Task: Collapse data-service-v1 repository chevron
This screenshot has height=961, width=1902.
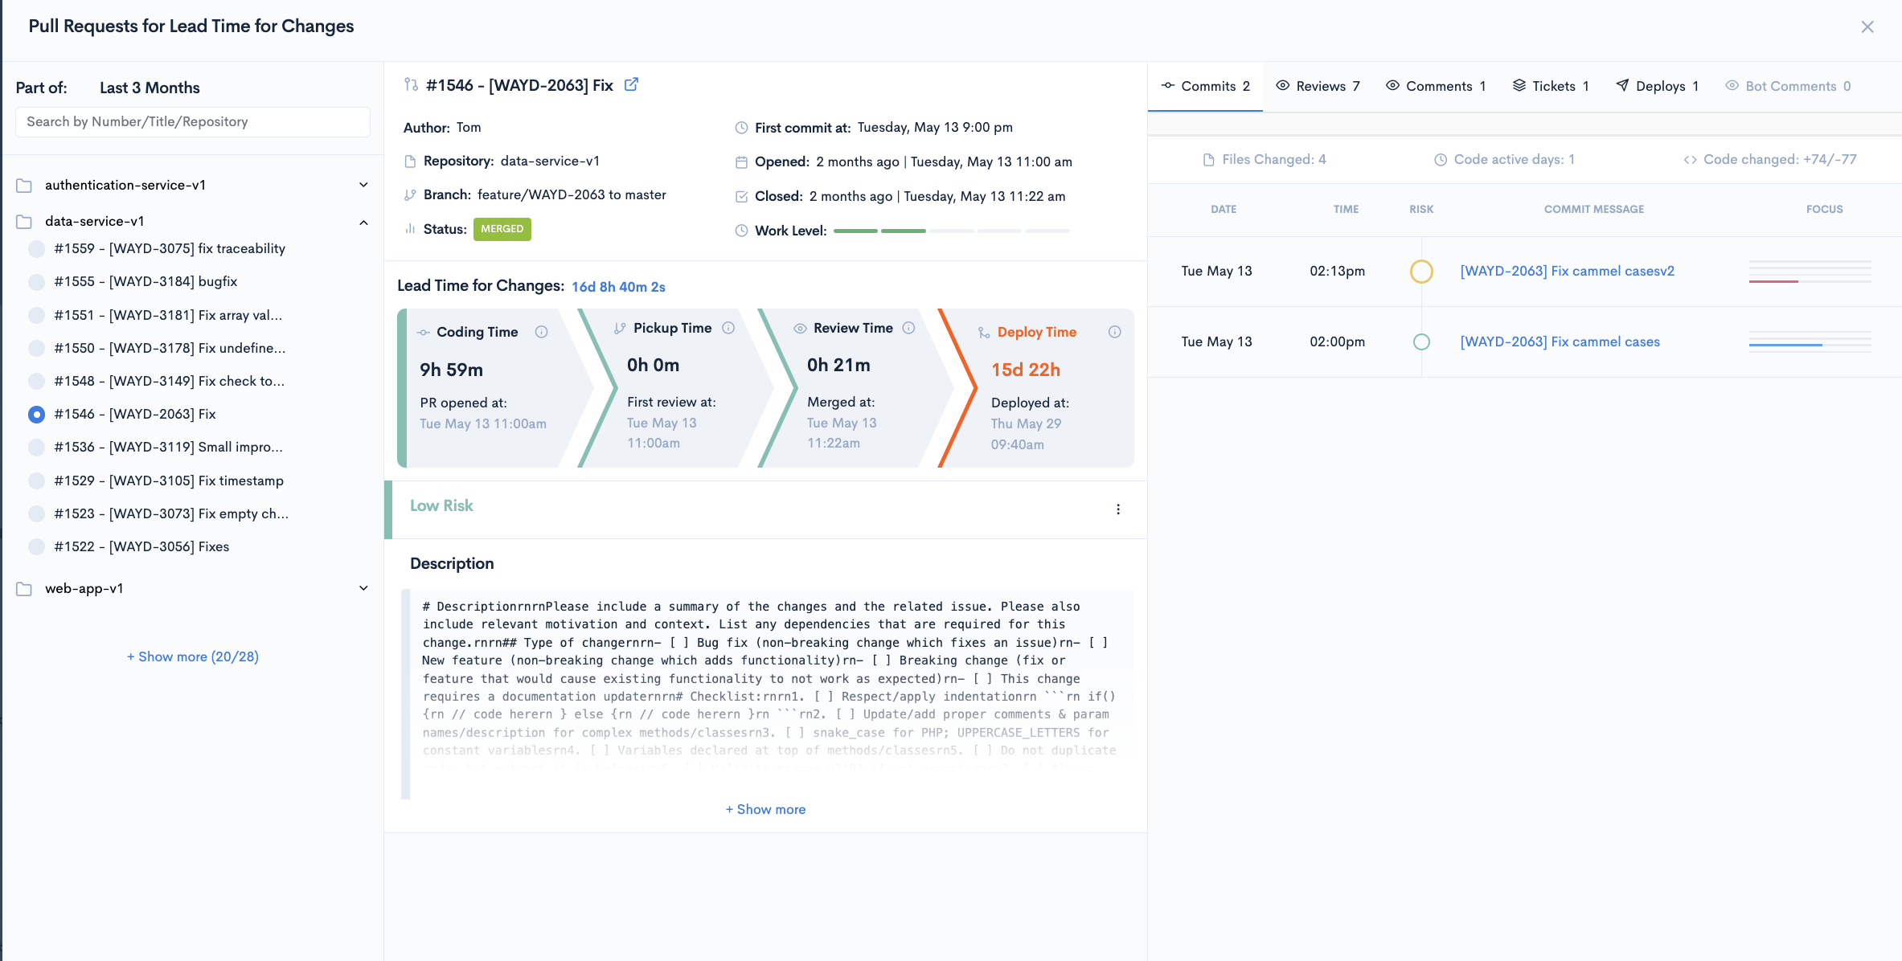Action: [363, 223]
